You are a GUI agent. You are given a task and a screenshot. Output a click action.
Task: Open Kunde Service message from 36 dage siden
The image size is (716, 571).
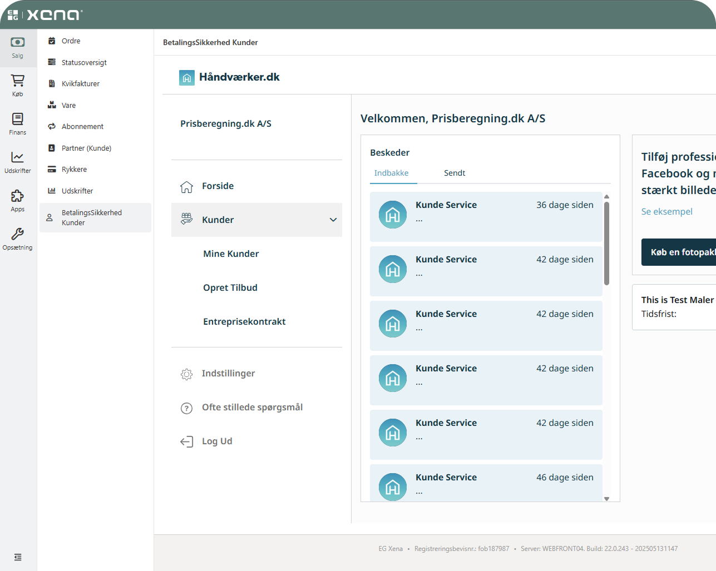(486, 217)
